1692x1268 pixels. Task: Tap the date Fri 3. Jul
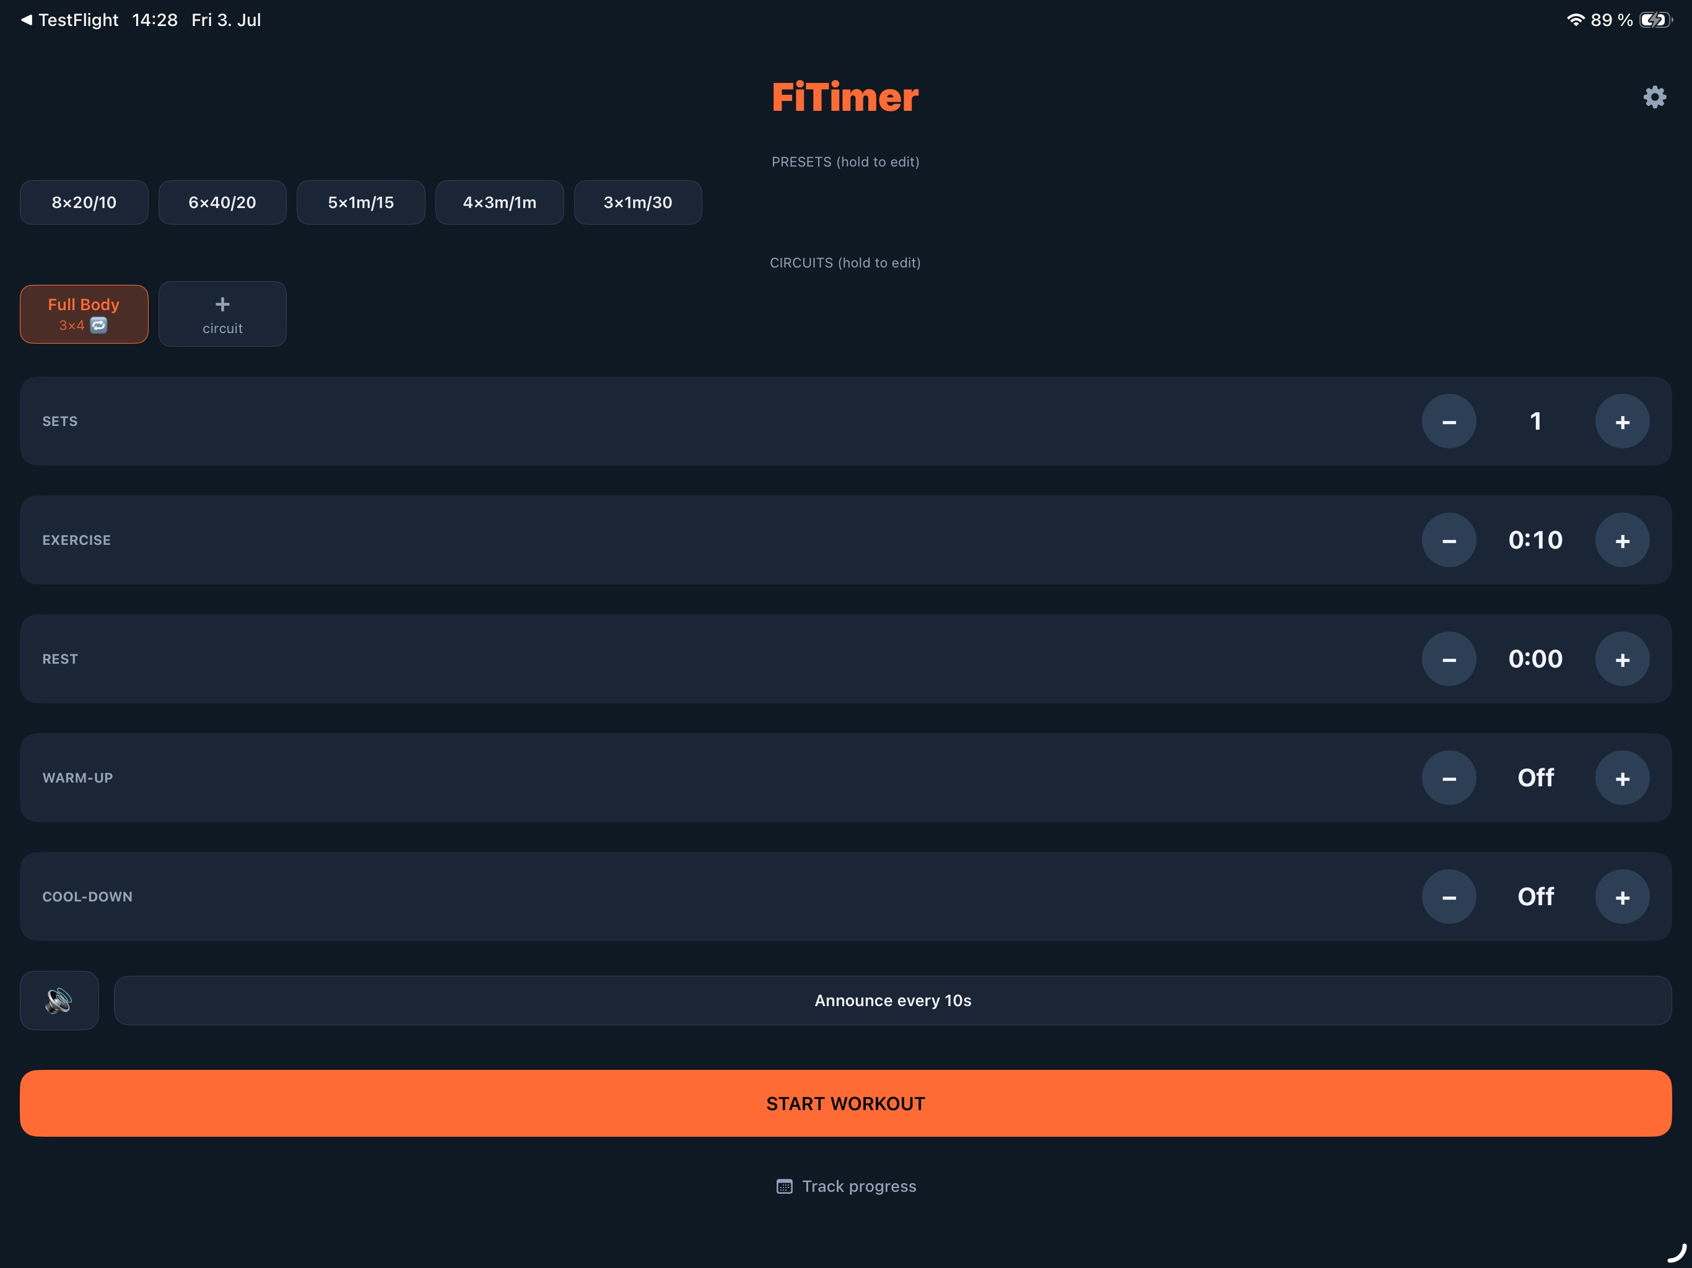pyautogui.click(x=227, y=20)
